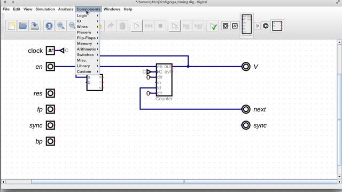The width and height of the screenshot is (342, 192).
Task: Expand the Plexers submenu
Action: click(x=88, y=33)
